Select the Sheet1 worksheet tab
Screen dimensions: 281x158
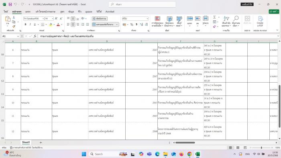(x=26, y=142)
